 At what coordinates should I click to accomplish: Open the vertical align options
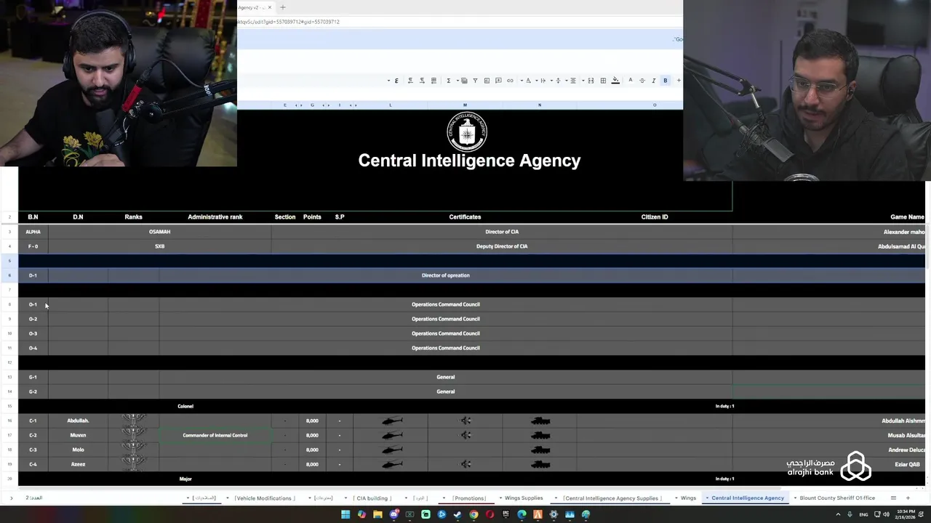click(x=559, y=81)
